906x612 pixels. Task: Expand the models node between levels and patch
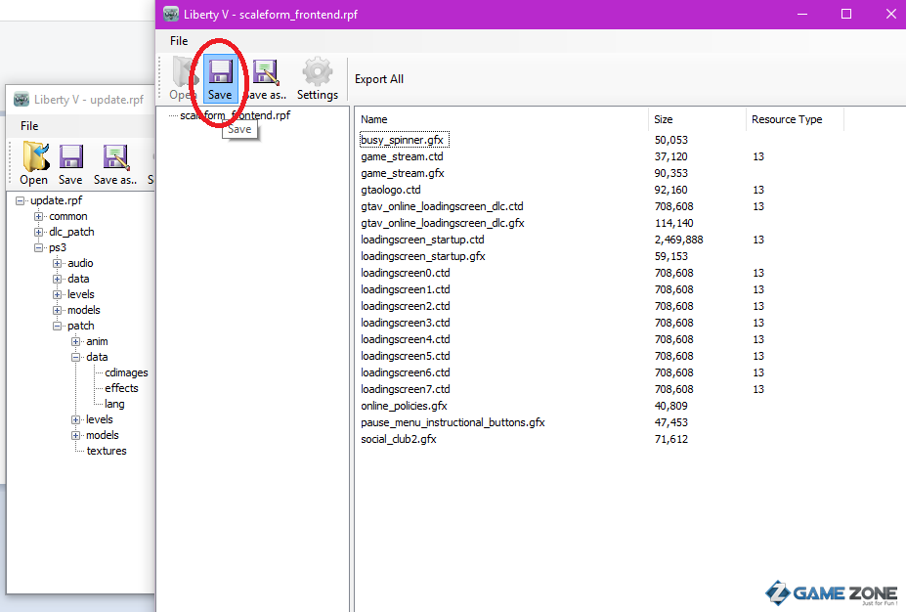click(x=58, y=310)
